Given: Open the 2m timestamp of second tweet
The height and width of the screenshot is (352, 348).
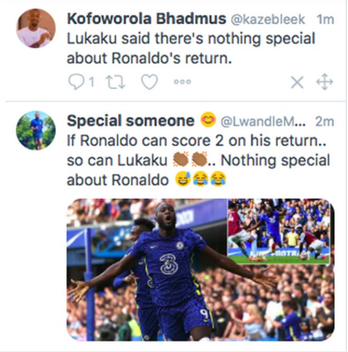Looking at the screenshot, I should [x=324, y=121].
